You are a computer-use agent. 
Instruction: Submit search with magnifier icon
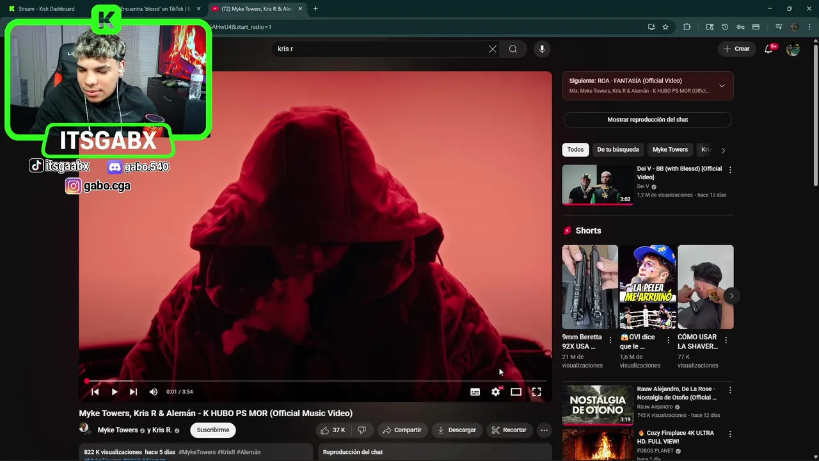tap(513, 49)
